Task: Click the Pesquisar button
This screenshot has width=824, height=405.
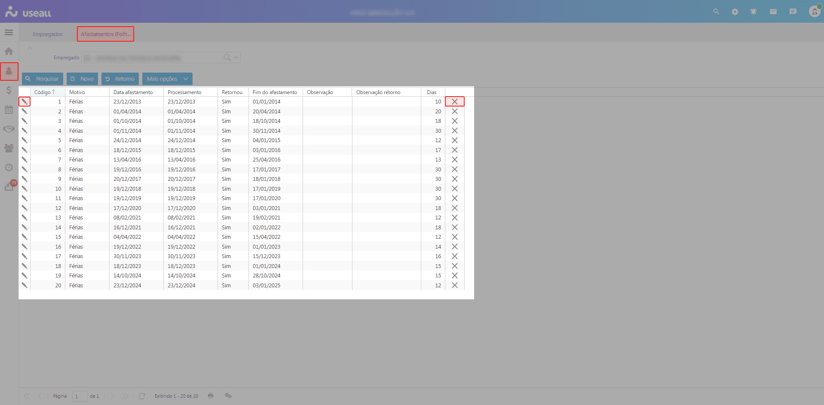Action: tap(43, 79)
